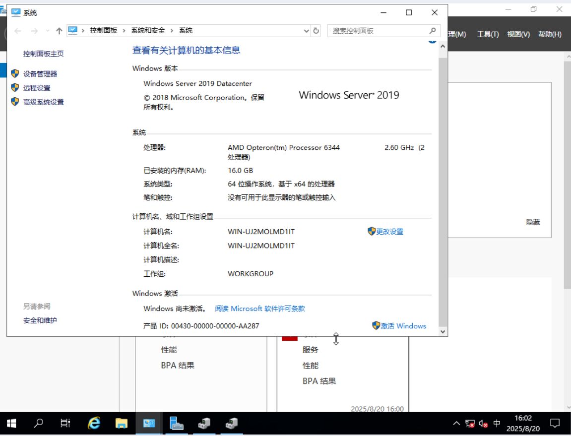Screen dimensions: 571x436
Task: Click network status tray icon
Action: pyautogui.click(x=470, y=423)
